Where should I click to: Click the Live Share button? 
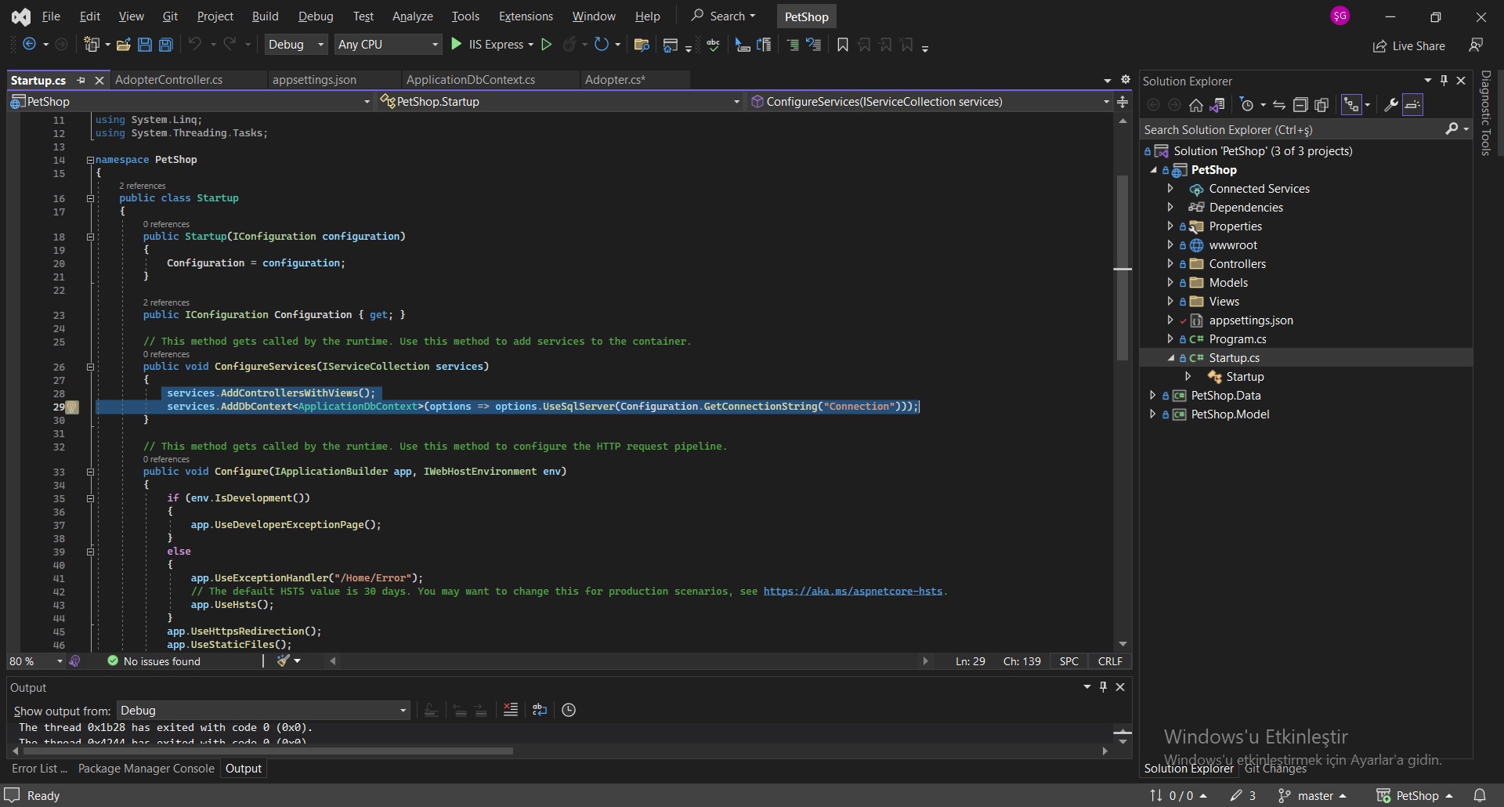coord(1409,46)
